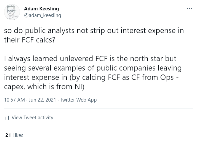Click the @adam_keesling handle
This screenshot has height=142, width=201.
pyautogui.click(x=42, y=15)
